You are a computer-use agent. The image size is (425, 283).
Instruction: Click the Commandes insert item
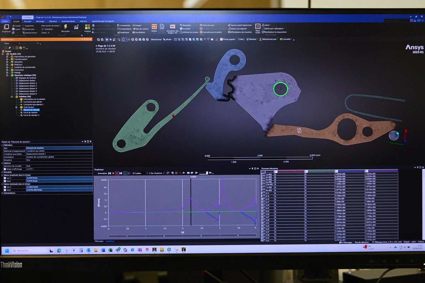pyautogui.click(x=124, y=26)
